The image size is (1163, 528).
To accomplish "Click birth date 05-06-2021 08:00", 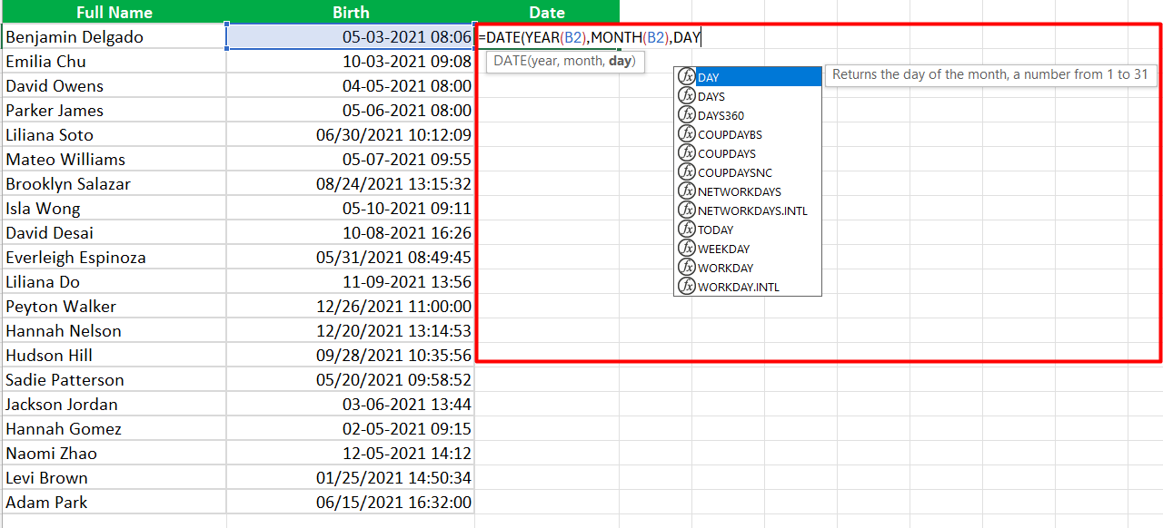I will tap(351, 111).
